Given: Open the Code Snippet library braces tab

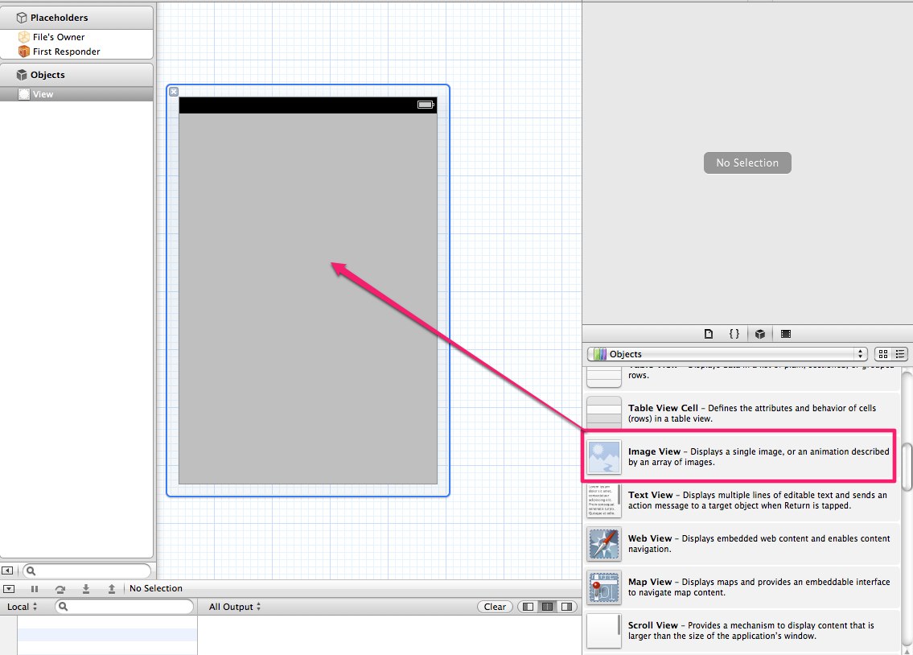Looking at the screenshot, I should point(734,334).
